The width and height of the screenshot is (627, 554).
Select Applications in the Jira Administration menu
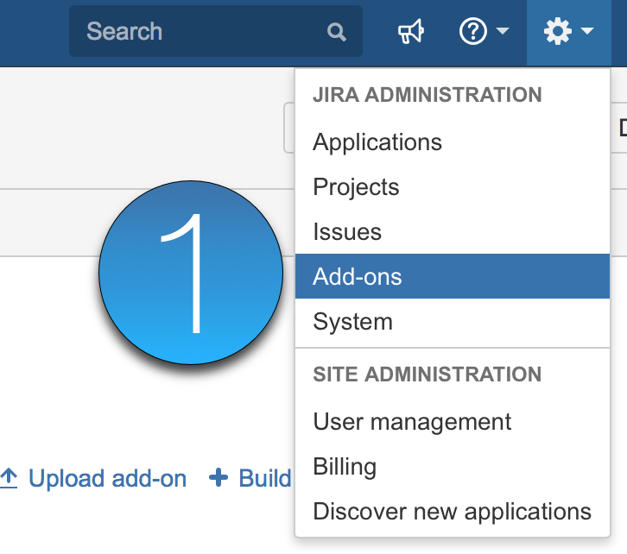[x=377, y=142]
